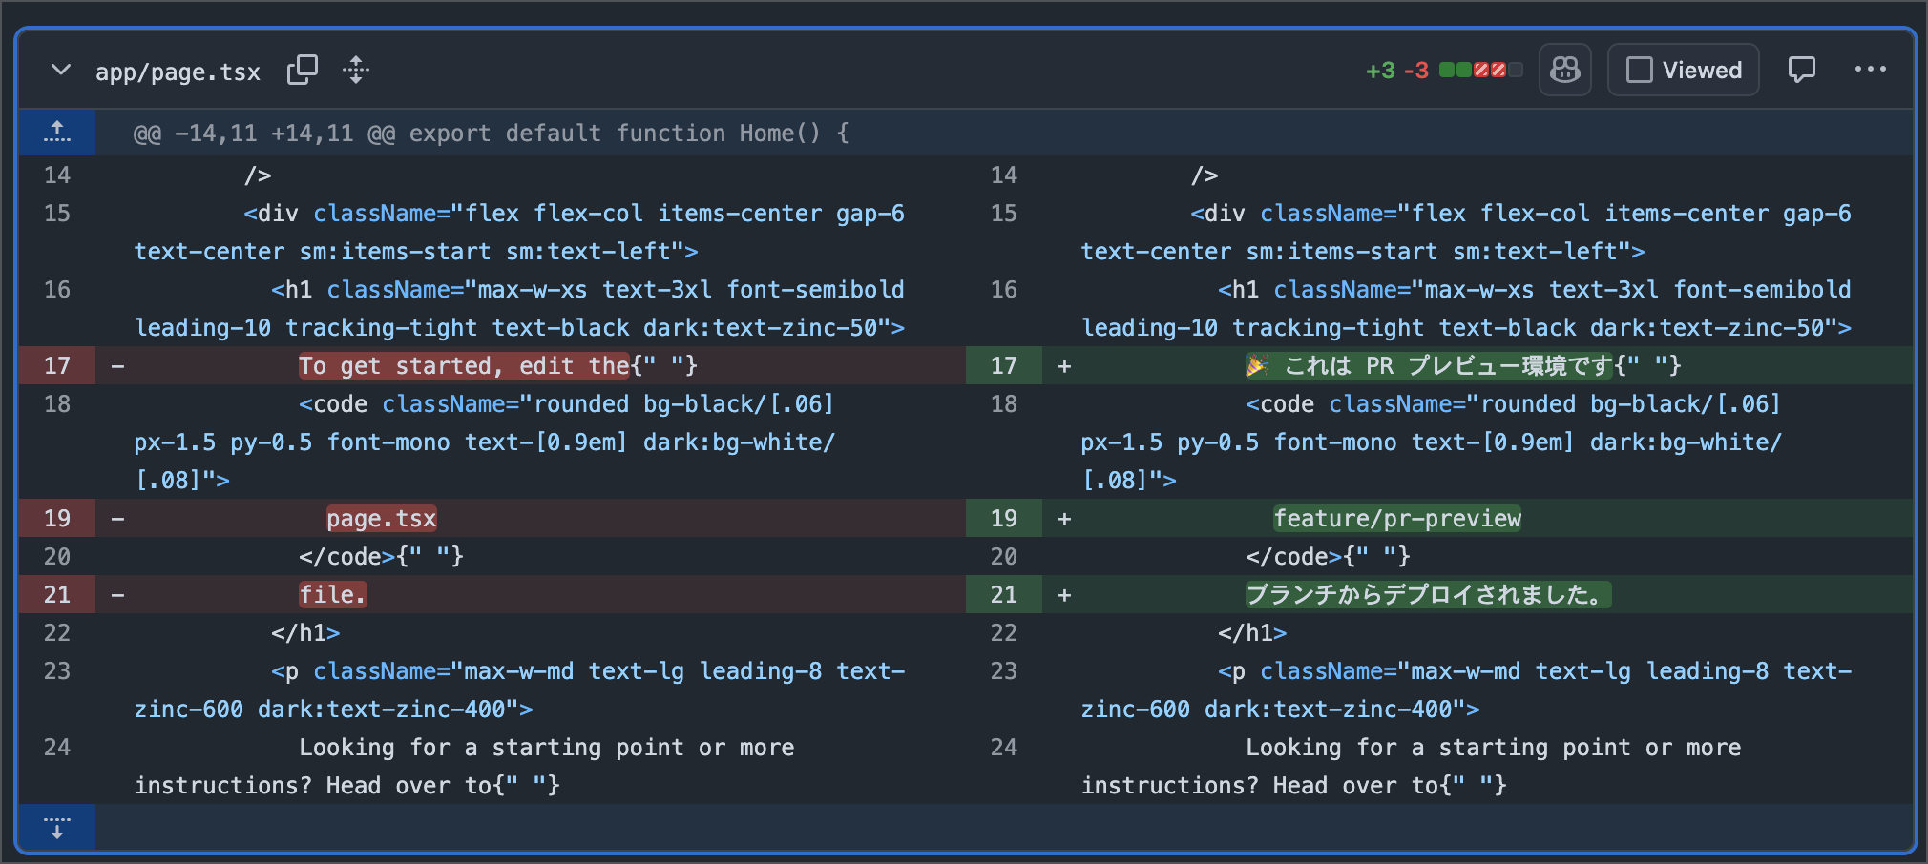Click line number 20 on left side
The width and height of the screenshot is (1928, 864).
coord(57,556)
